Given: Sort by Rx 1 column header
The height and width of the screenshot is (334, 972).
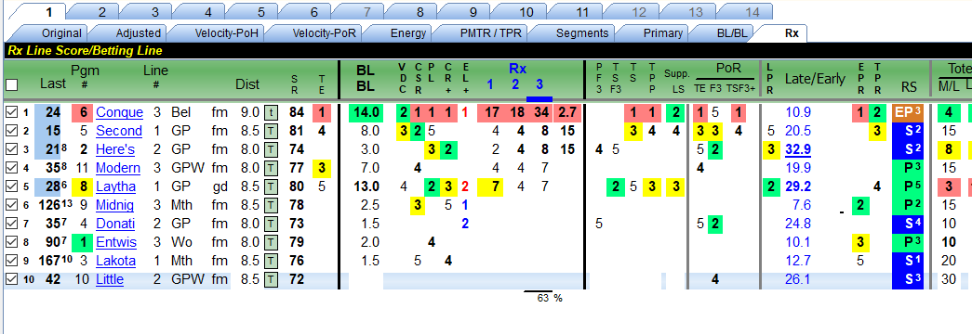Looking at the screenshot, I should click(x=489, y=84).
